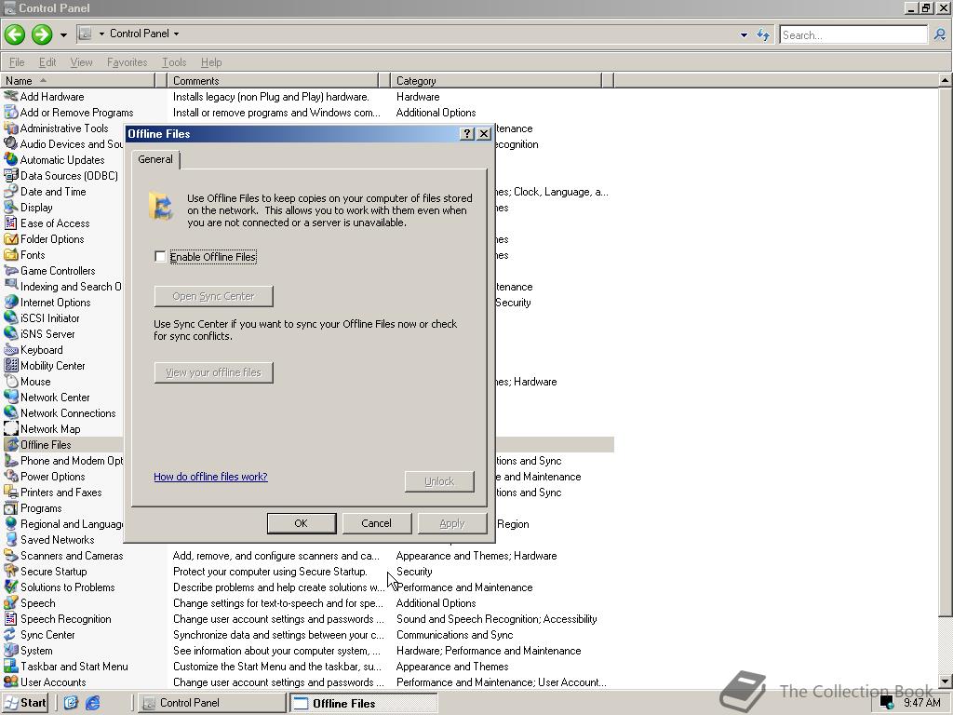Select the User Accounts icon
The image size is (953, 715).
[11, 681]
